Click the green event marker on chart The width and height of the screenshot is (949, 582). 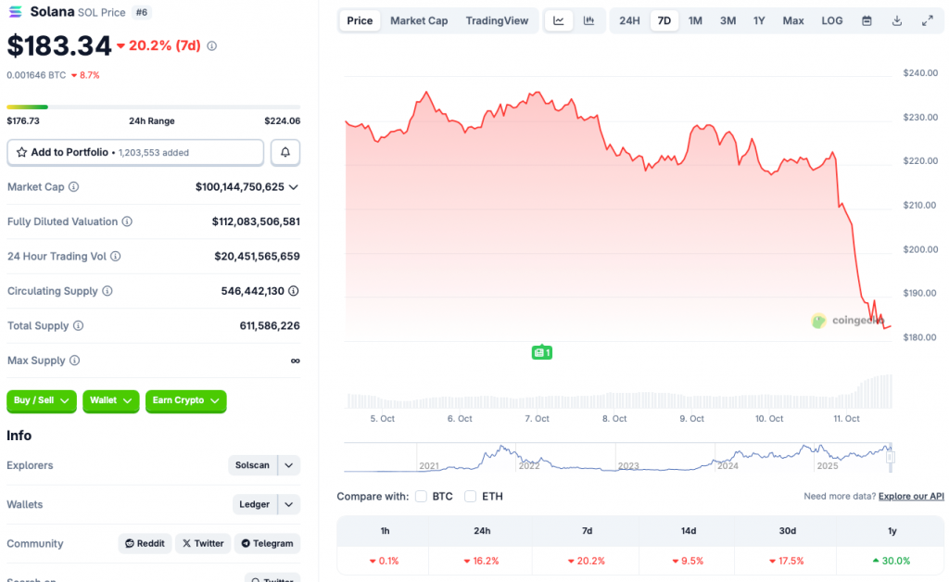[x=541, y=352]
